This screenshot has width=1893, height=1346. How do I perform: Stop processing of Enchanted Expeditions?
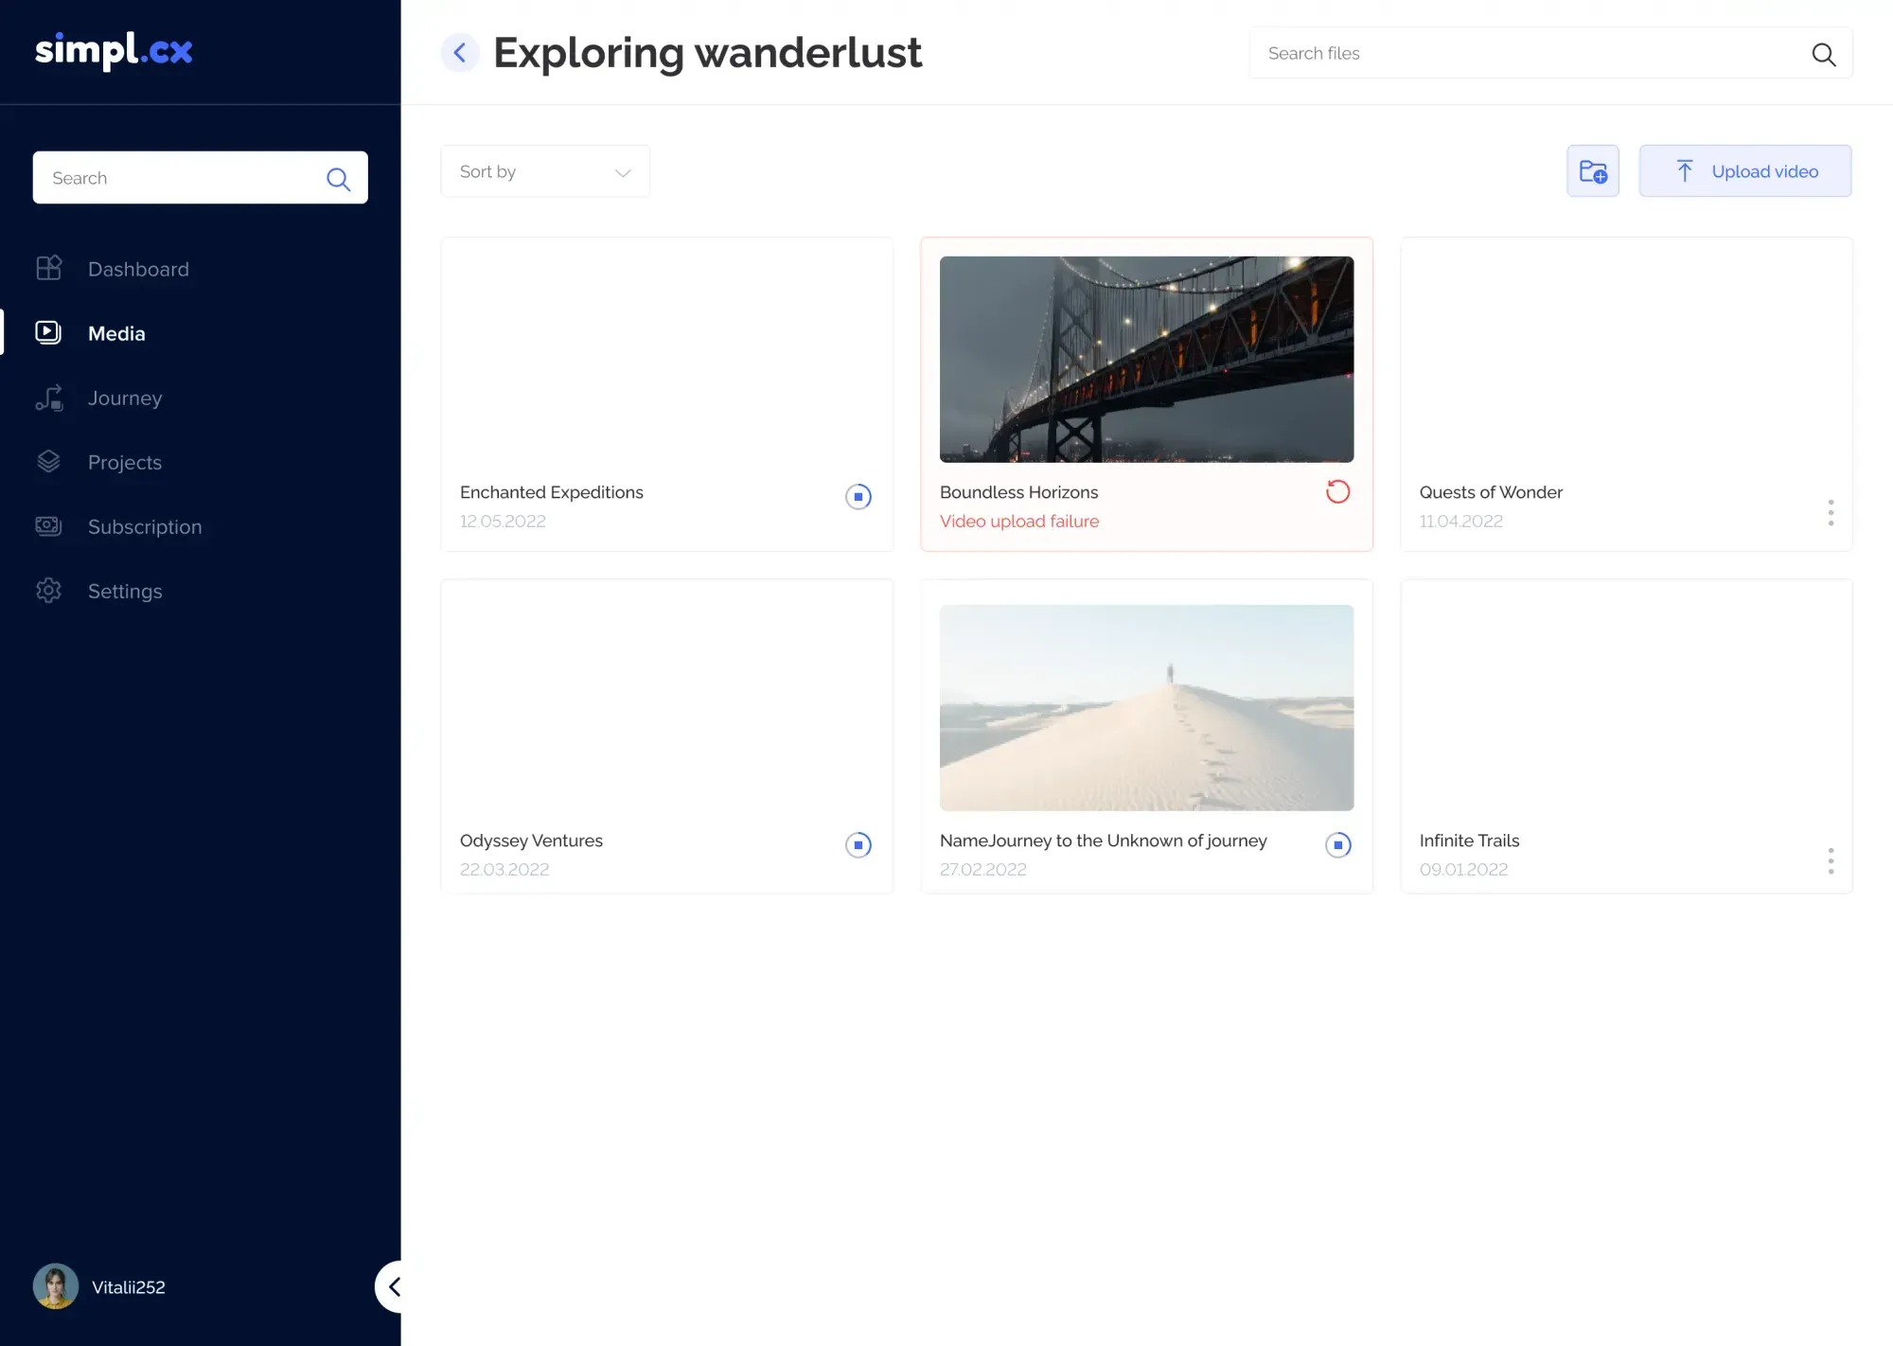(x=858, y=496)
